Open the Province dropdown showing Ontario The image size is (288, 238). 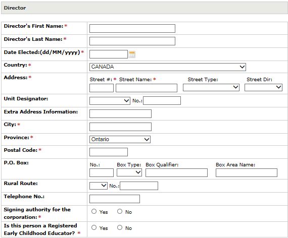(120, 139)
